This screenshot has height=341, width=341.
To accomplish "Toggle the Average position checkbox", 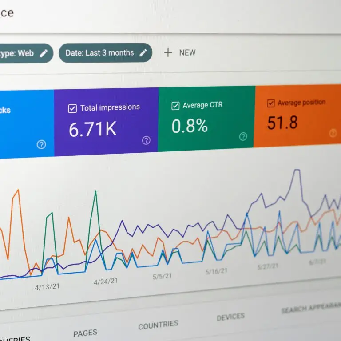I will pyautogui.click(x=270, y=103).
